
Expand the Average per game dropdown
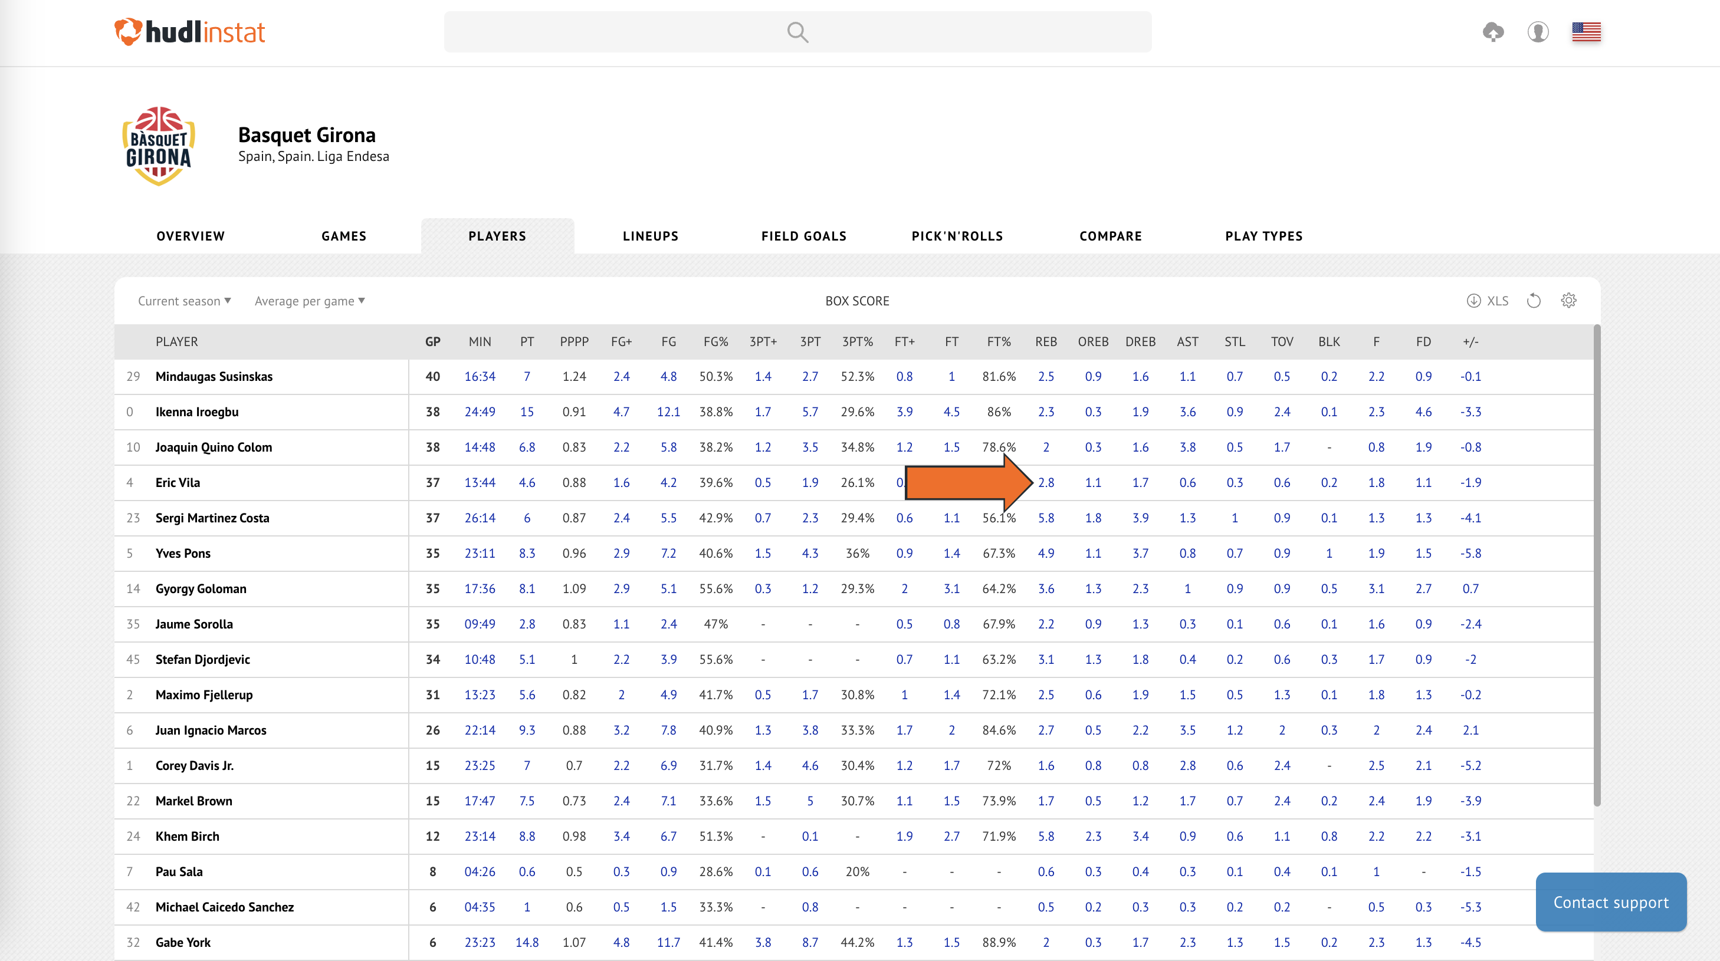[x=310, y=301]
